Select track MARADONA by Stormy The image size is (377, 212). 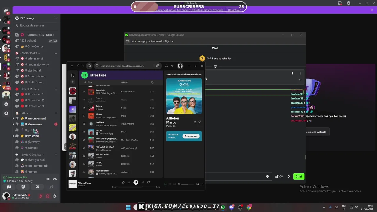pos(121,156)
